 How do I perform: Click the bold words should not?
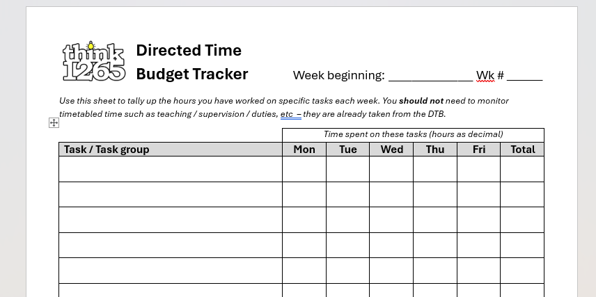421,101
